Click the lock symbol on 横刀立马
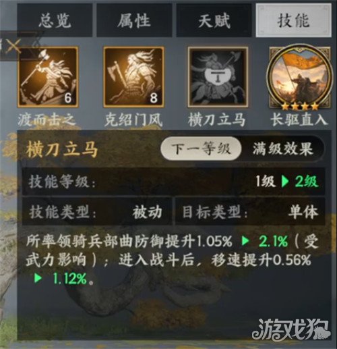 coord(218,76)
